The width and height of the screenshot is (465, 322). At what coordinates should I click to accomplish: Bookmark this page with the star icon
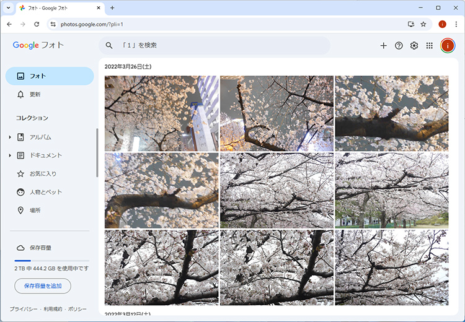click(423, 24)
